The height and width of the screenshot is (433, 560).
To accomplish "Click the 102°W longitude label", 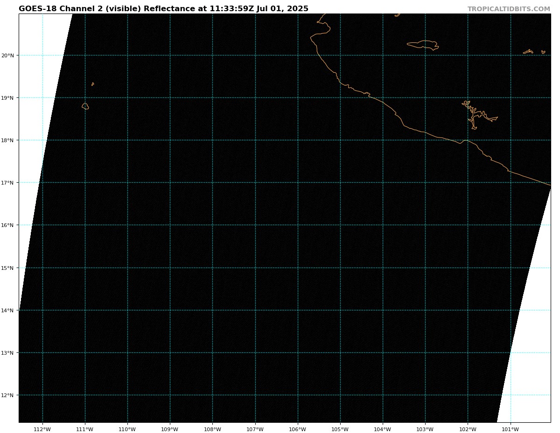I will click(x=468, y=429).
